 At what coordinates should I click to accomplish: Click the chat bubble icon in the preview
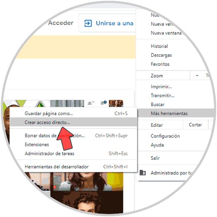click(x=103, y=103)
